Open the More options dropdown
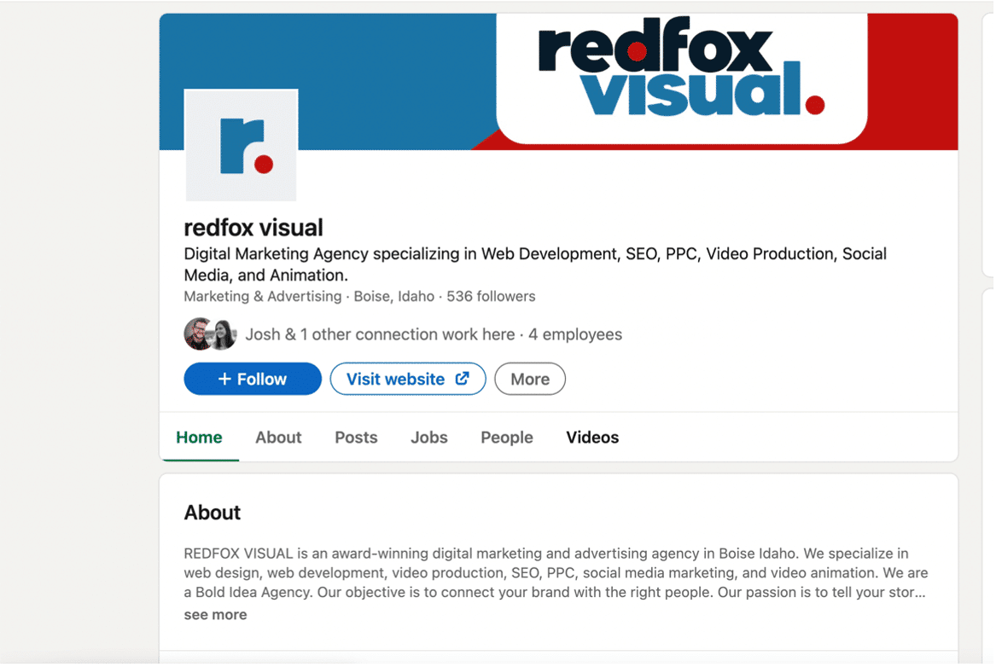996x667 pixels. tap(529, 380)
